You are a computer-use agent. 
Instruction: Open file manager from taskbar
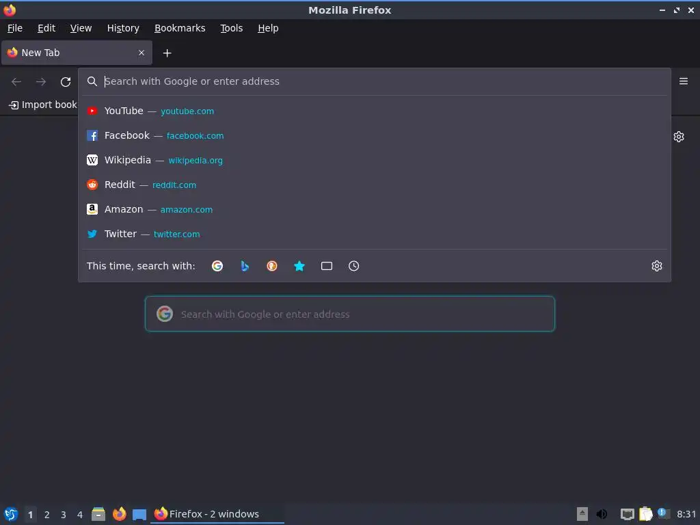pyautogui.click(x=98, y=514)
